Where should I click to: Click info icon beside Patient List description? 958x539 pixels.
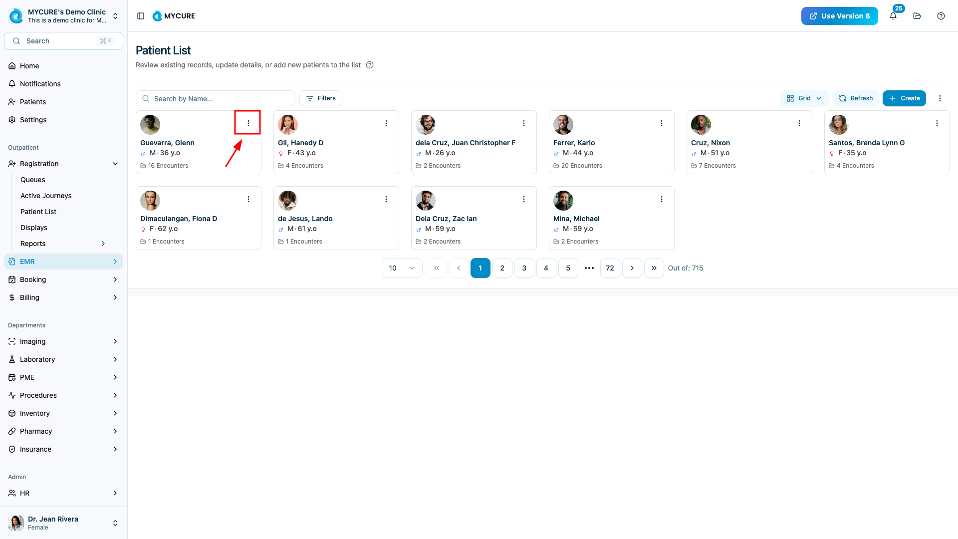click(370, 65)
